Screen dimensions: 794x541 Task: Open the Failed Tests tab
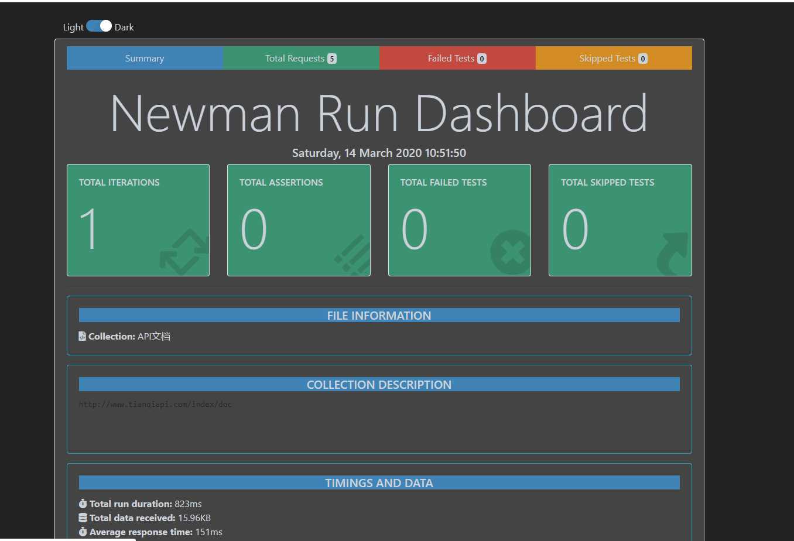[457, 58]
